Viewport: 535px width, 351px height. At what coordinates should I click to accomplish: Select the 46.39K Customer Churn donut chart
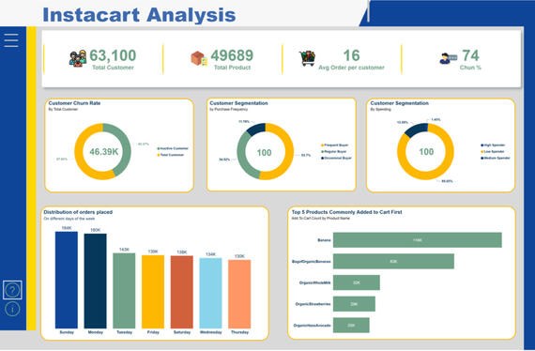pyautogui.click(x=102, y=151)
